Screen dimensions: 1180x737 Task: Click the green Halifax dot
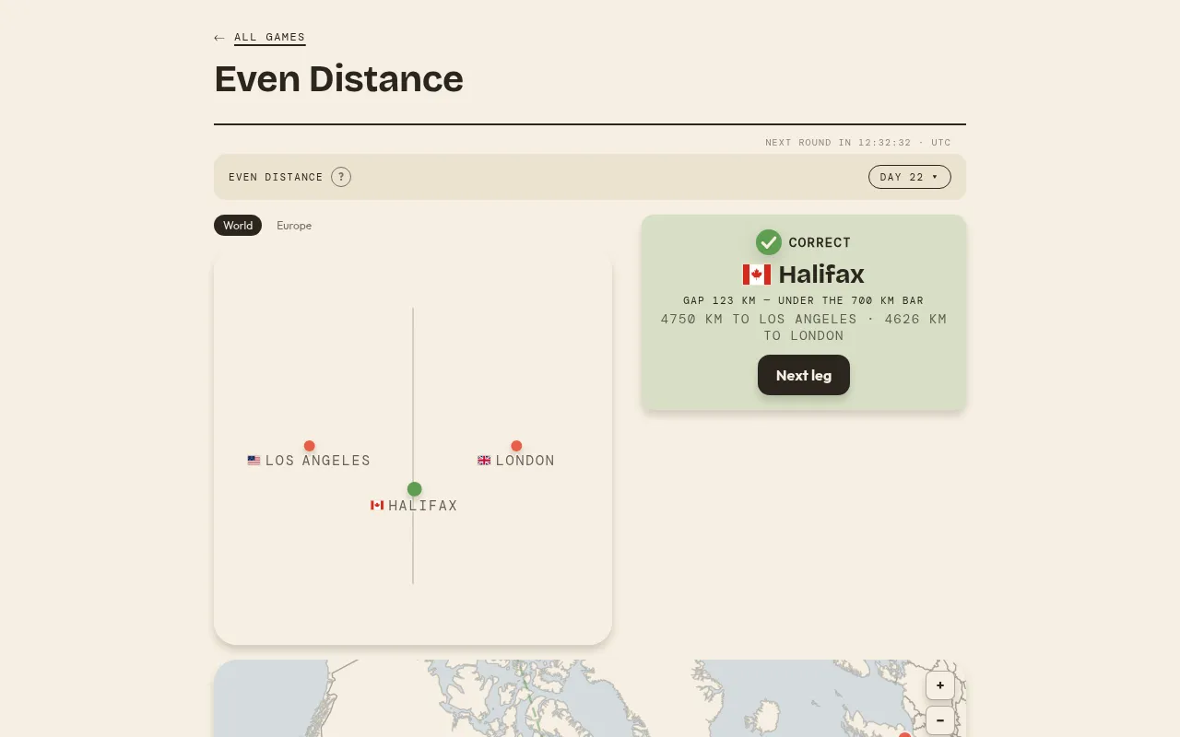click(x=415, y=489)
